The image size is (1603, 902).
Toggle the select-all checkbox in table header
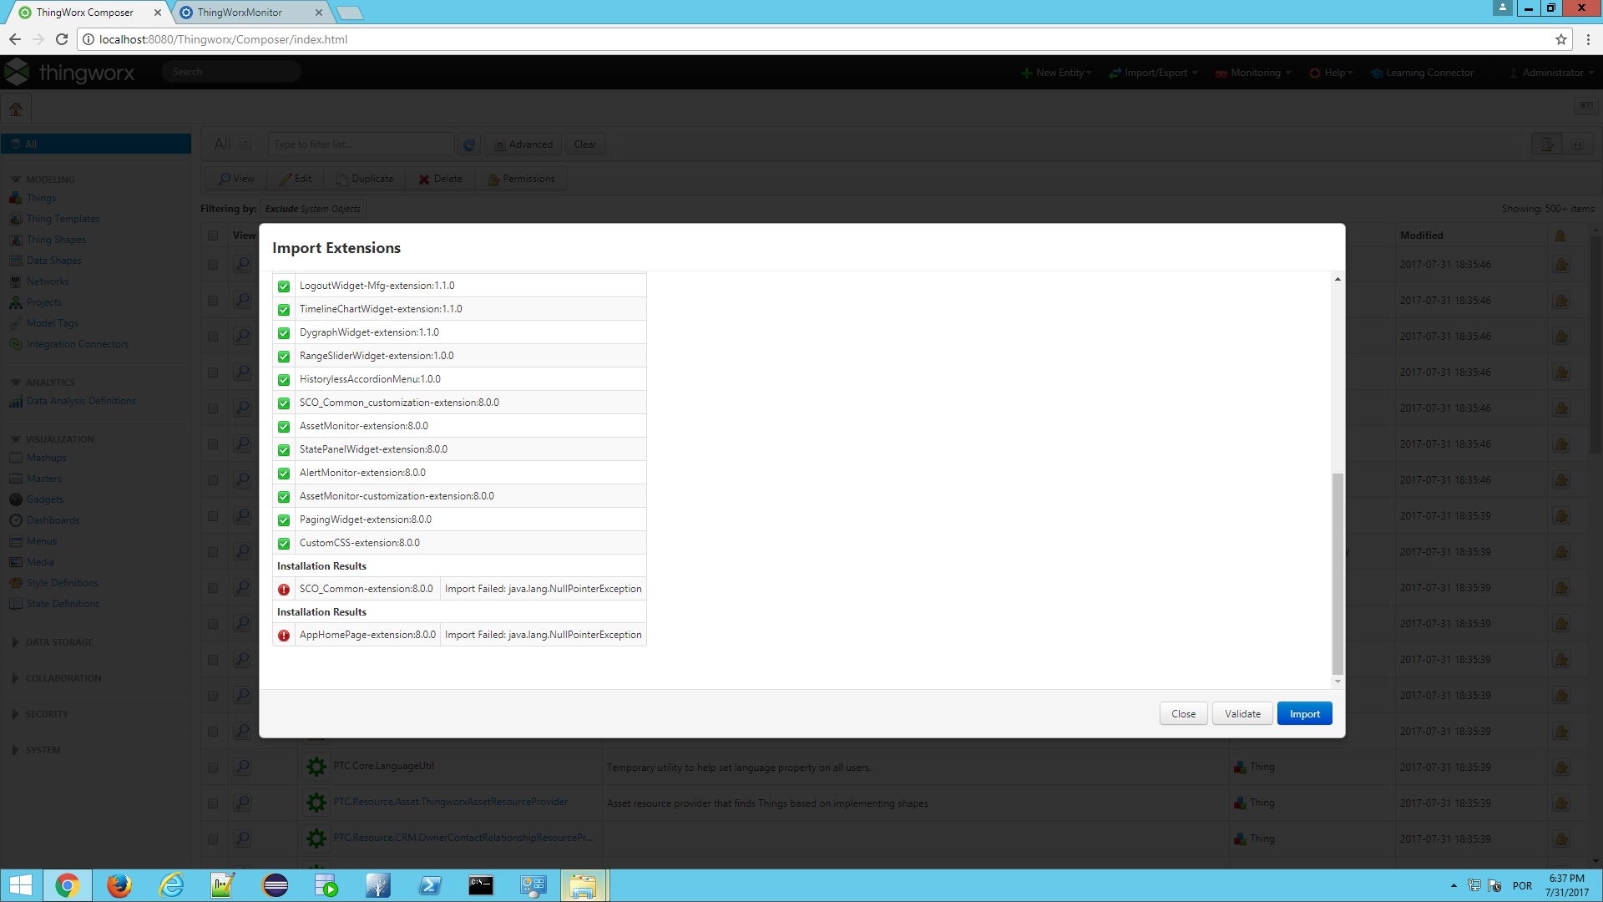(213, 236)
